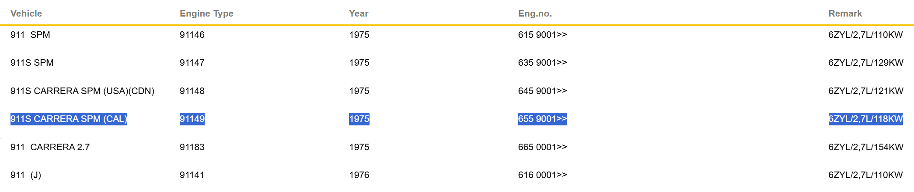The image size is (914, 192).
Task: Click the Remark column header
Action: point(845,13)
